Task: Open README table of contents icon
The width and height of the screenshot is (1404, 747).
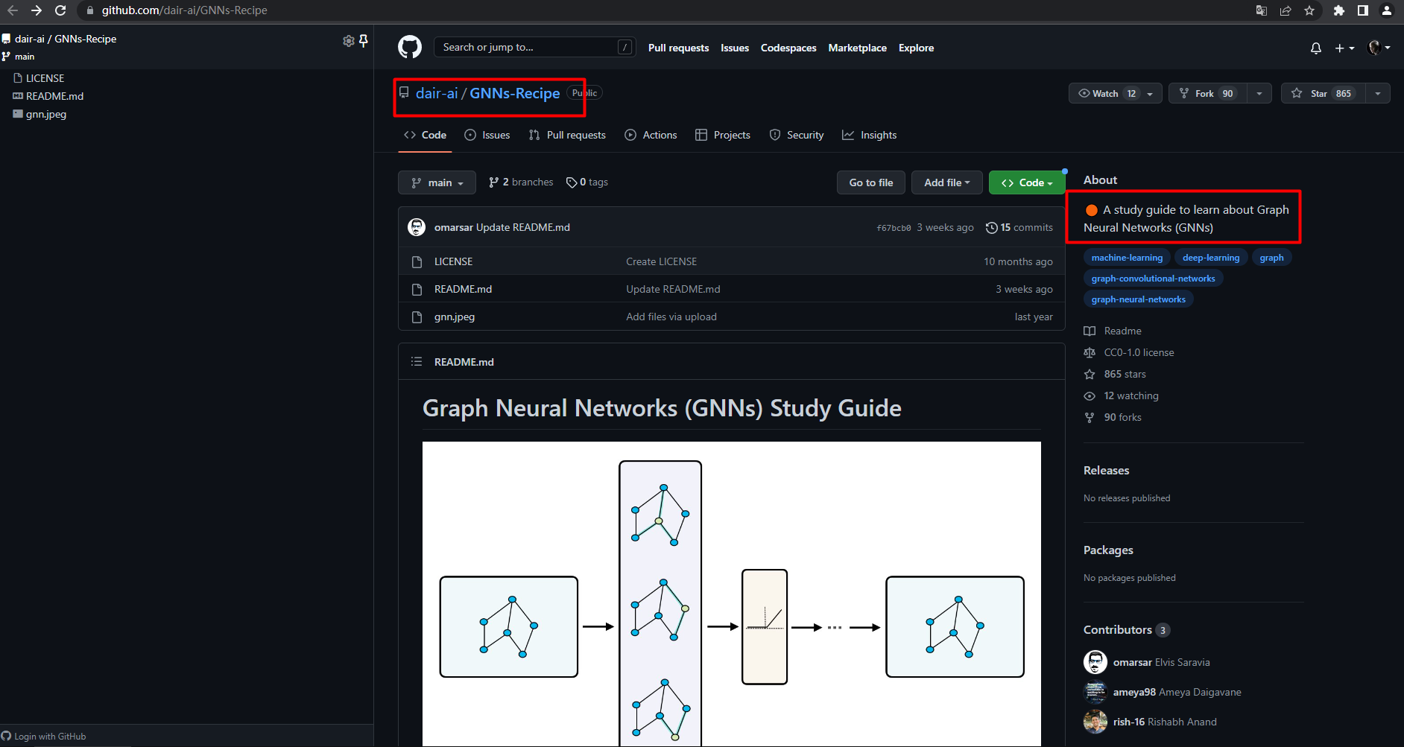Action: (x=417, y=361)
